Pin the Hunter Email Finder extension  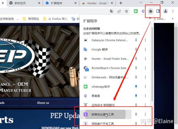point(136,59)
